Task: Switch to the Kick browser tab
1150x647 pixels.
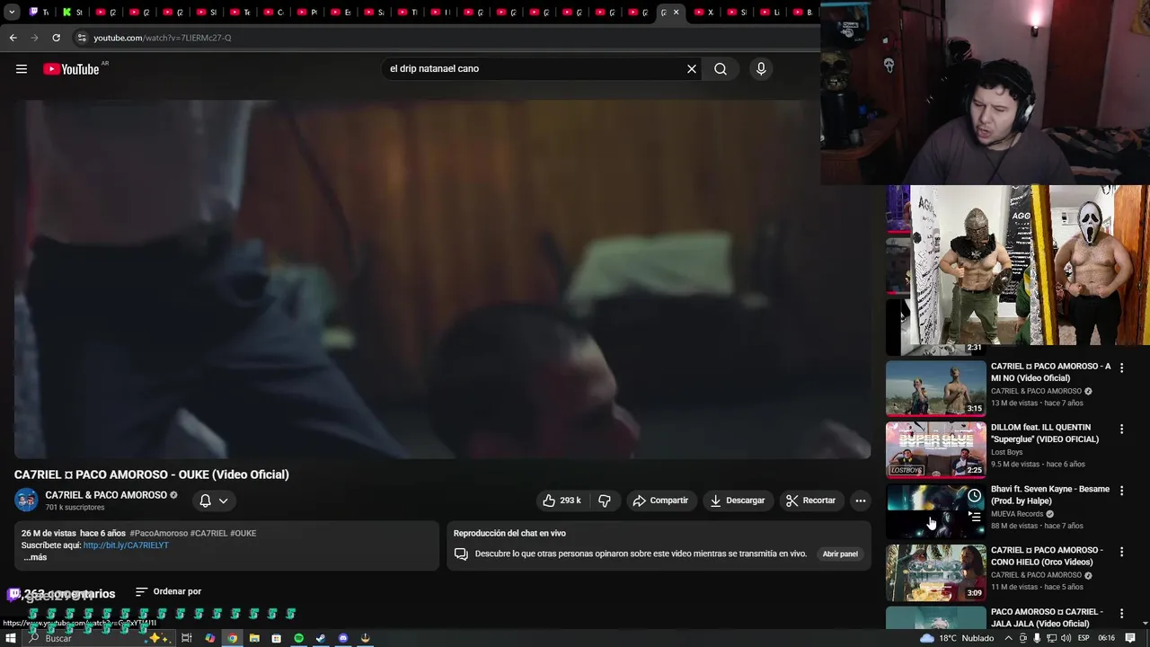Action: point(72,13)
